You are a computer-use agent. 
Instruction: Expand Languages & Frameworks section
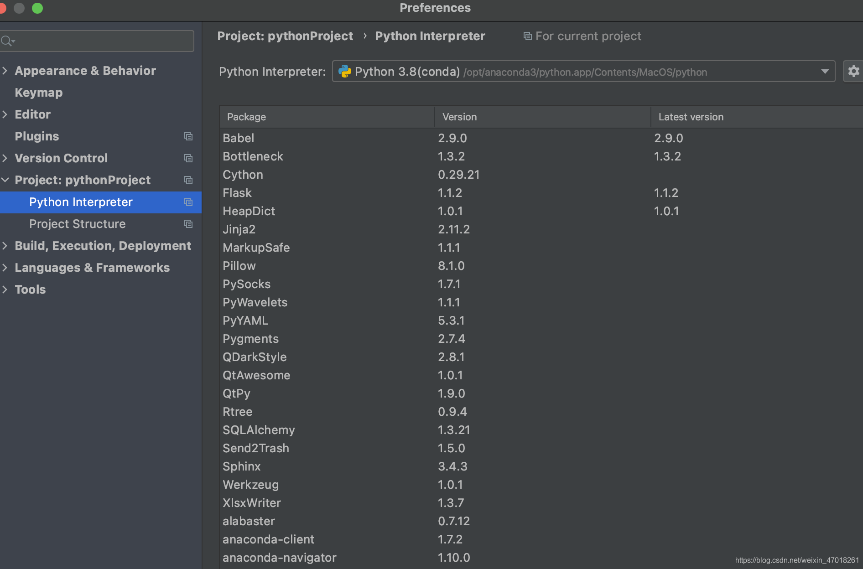coord(5,268)
